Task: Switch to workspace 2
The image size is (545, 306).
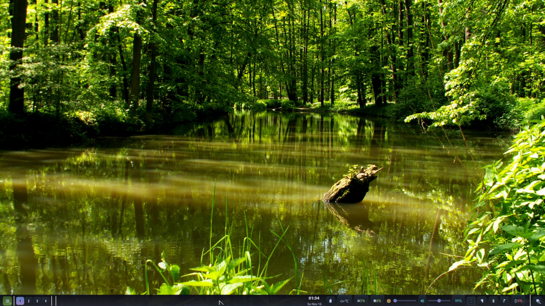Action: (x=29, y=301)
